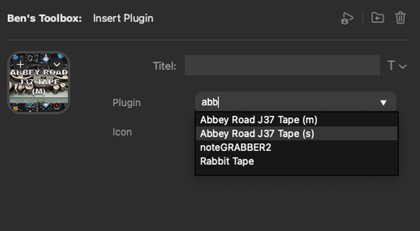Image resolution: width=420 pixels, height=231 pixels.
Task: Click the Plugin search field containing 'abb'
Action: [282, 102]
